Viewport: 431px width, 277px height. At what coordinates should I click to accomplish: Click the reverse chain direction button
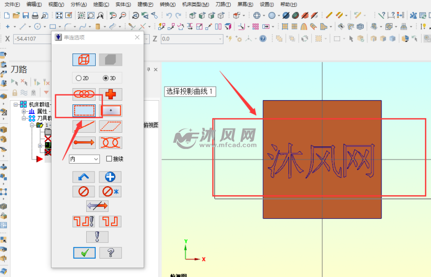[x=97, y=206]
